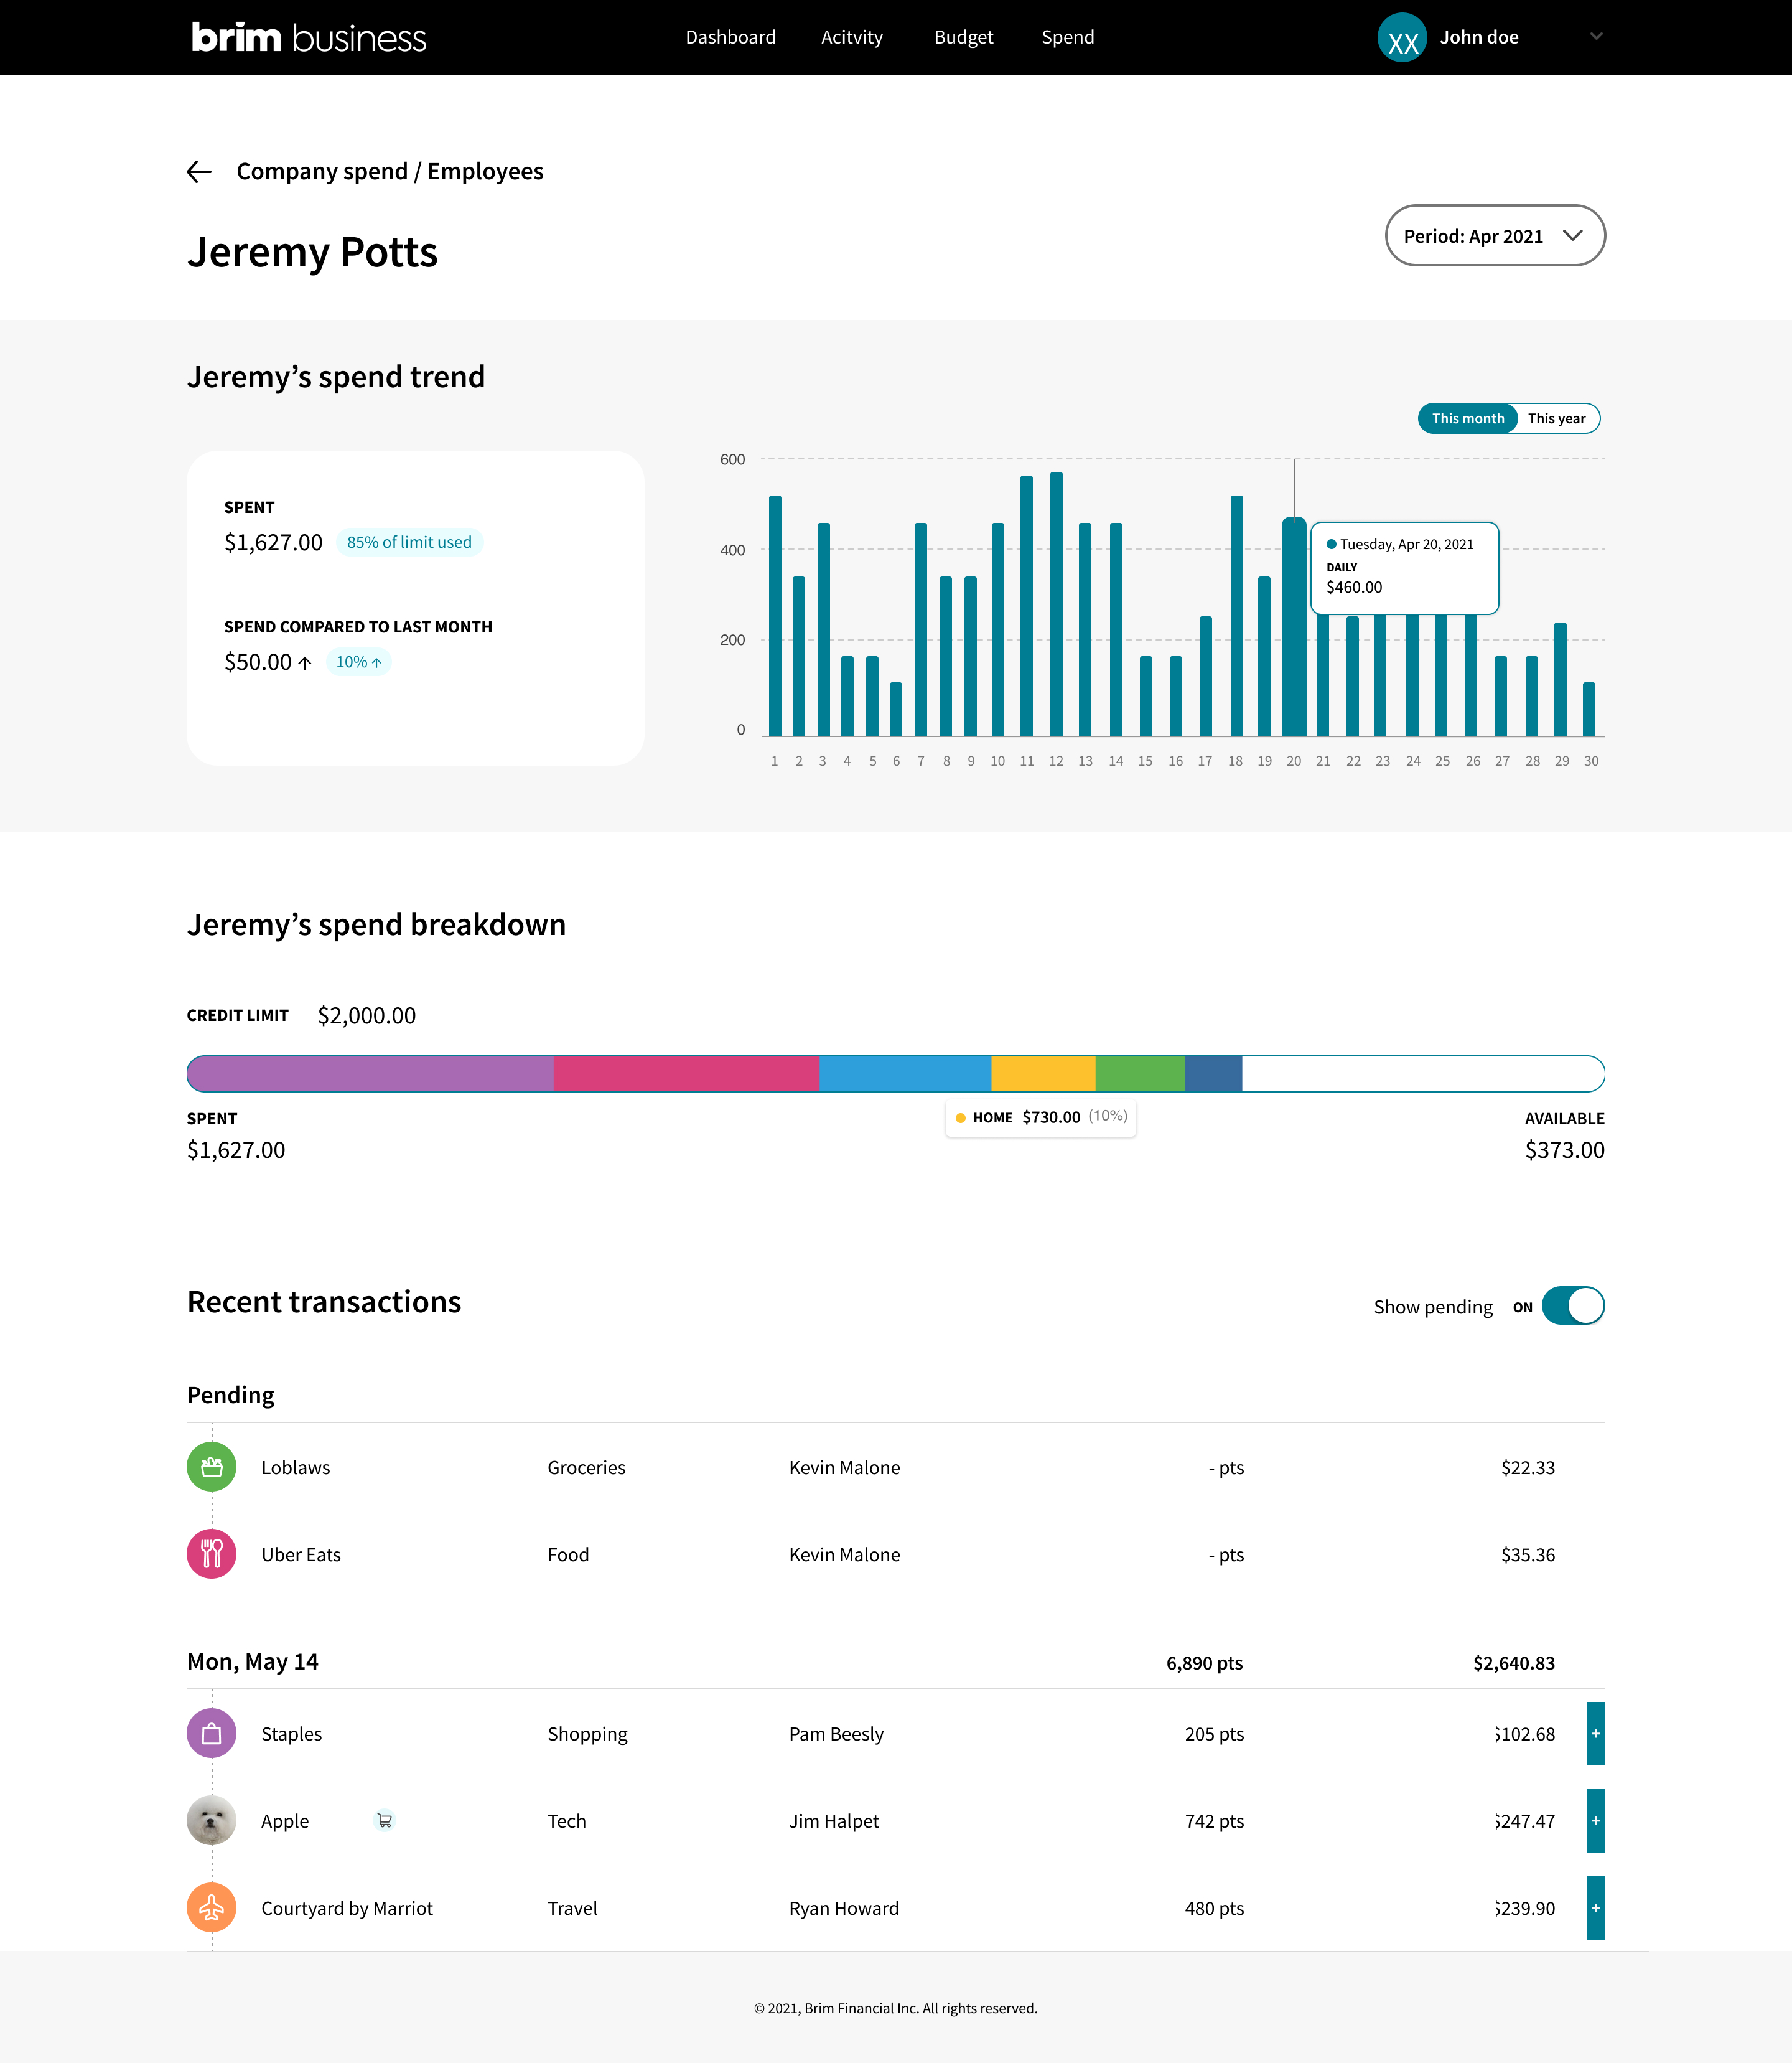Click the back arrow beside Company spend

(x=199, y=172)
